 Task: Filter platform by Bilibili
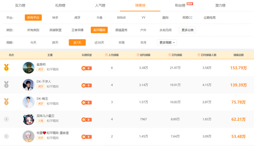(121, 18)
